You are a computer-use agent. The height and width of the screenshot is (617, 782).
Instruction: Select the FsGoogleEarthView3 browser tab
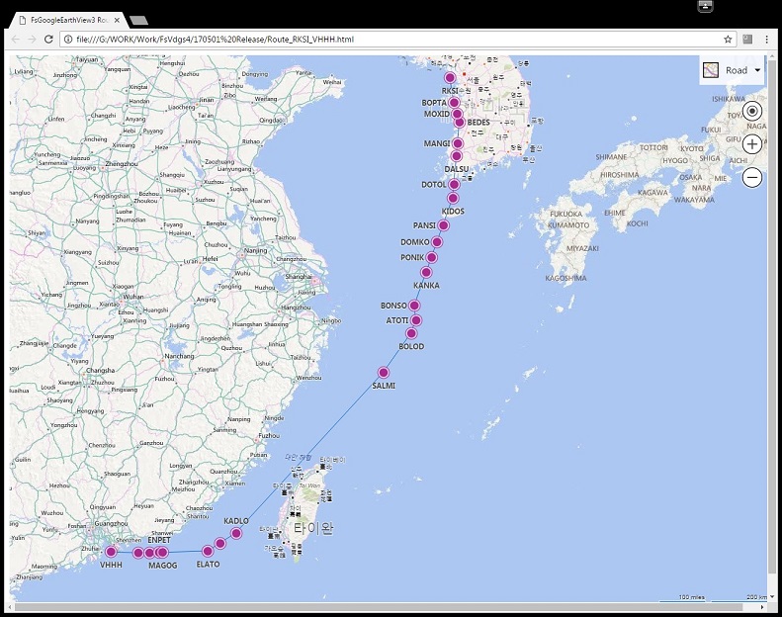click(67, 20)
